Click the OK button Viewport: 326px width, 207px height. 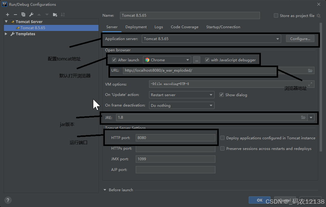coord(259,200)
